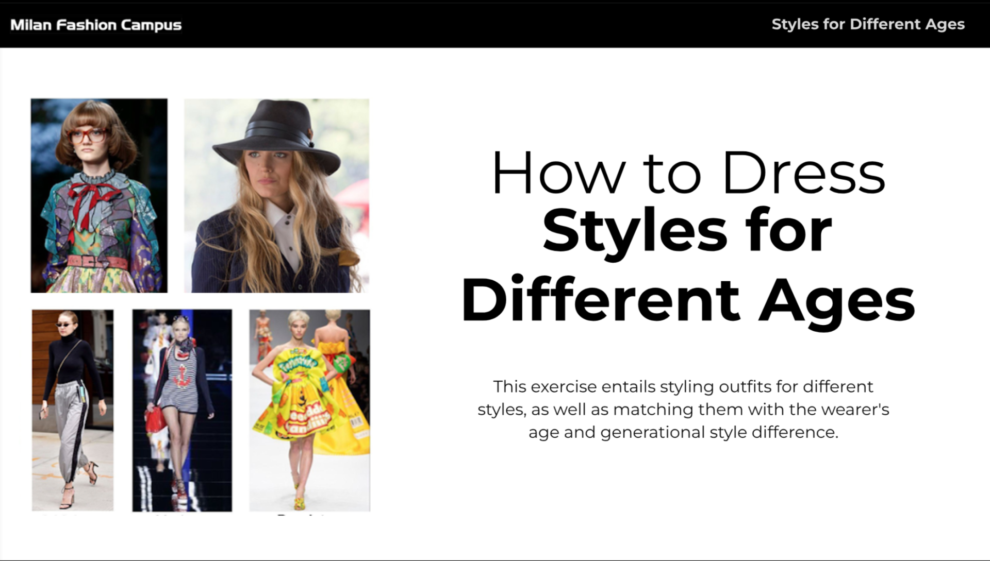Image resolution: width=990 pixels, height=561 pixels.
Task: Click the exercise description paragraph text
Action: 683,409
